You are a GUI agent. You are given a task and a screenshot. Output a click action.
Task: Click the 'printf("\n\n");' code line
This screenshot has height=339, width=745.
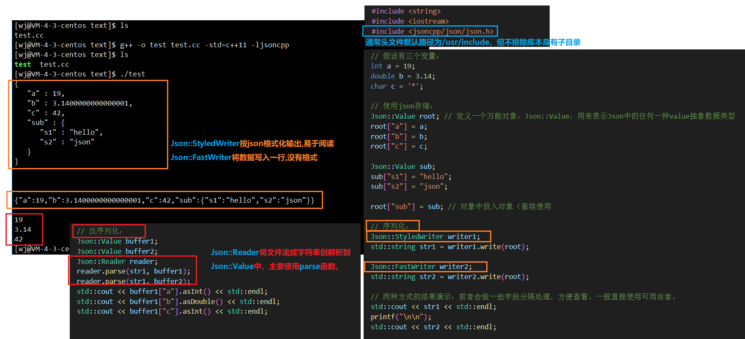[401, 317]
